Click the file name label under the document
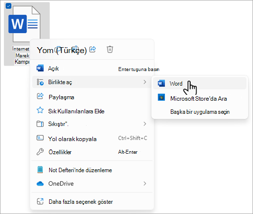The width and height of the screenshot is (253, 214). 21,55
